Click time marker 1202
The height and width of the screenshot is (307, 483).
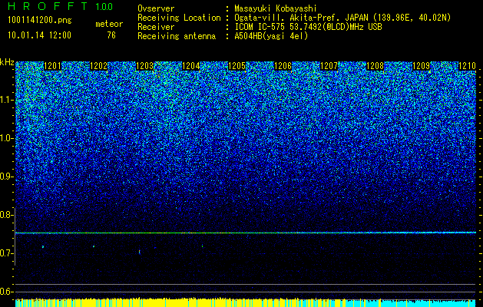[99, 66]
